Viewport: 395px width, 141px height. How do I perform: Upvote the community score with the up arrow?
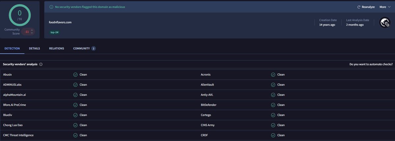[x=32, y=30]
